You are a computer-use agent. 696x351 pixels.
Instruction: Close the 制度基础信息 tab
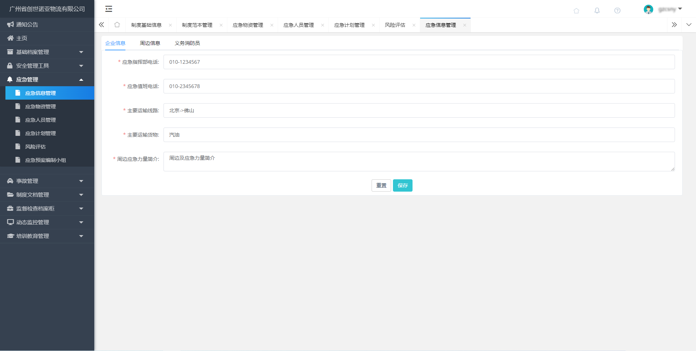pos(170,25)
